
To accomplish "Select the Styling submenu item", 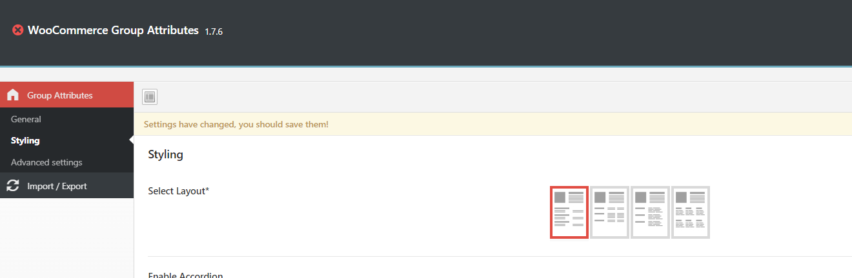I will [x=25, y=140].
